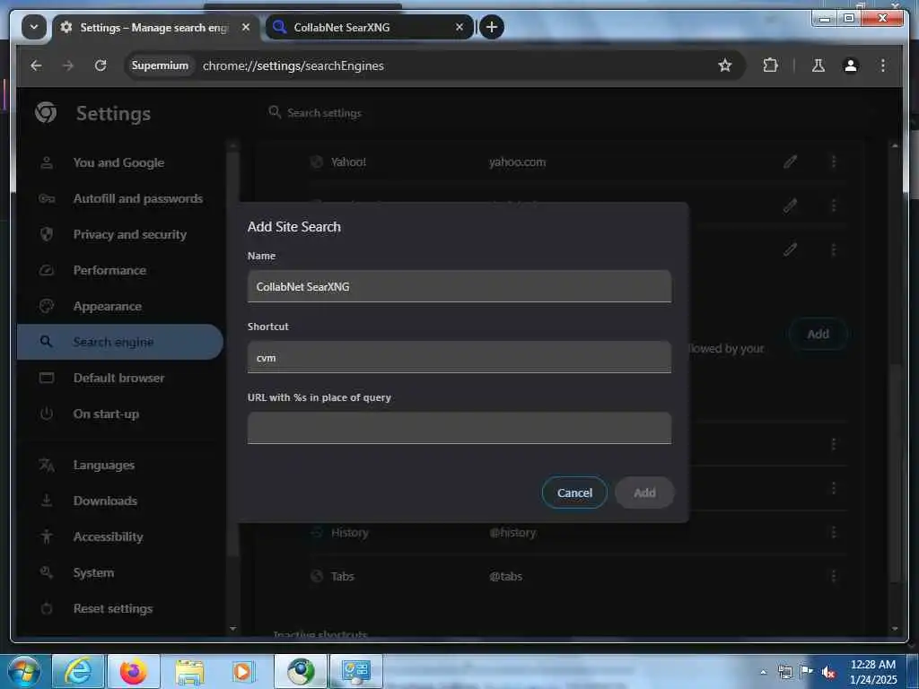
Task: Open You and Google settings
Action: tap(120, 163)
